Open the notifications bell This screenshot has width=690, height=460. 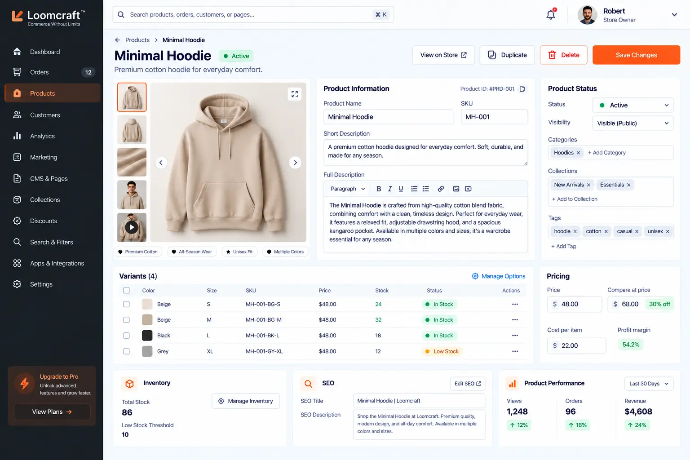coord(551,14)
